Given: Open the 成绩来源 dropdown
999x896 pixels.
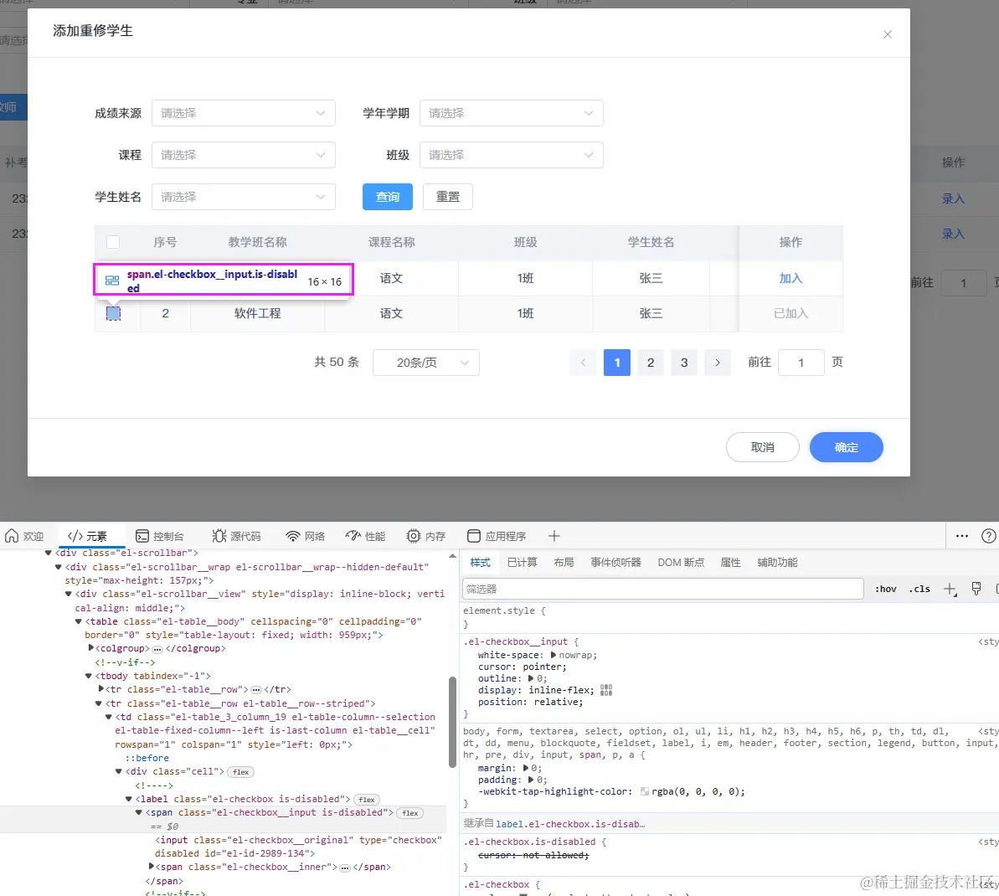Looking at the screenshot, I should (x=244, y=113).
